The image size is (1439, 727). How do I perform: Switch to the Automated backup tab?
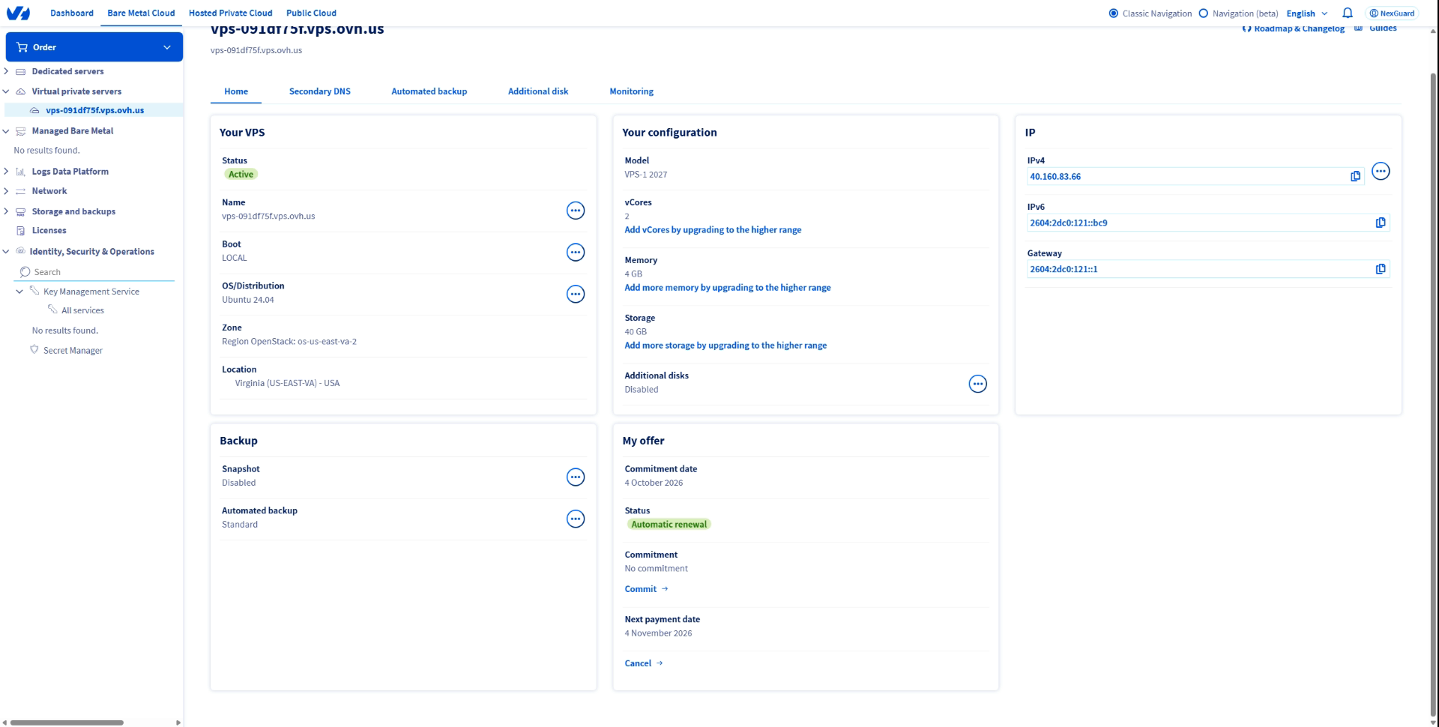coord(429,91)
